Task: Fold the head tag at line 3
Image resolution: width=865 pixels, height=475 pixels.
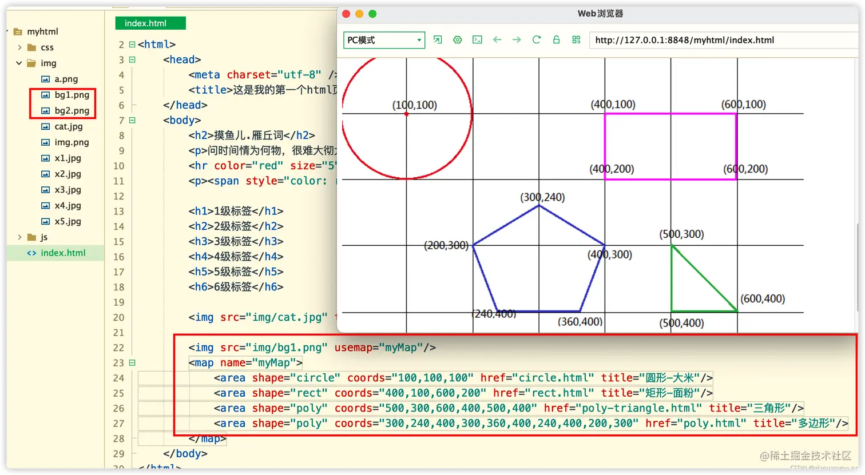Action: pos(132,59)
